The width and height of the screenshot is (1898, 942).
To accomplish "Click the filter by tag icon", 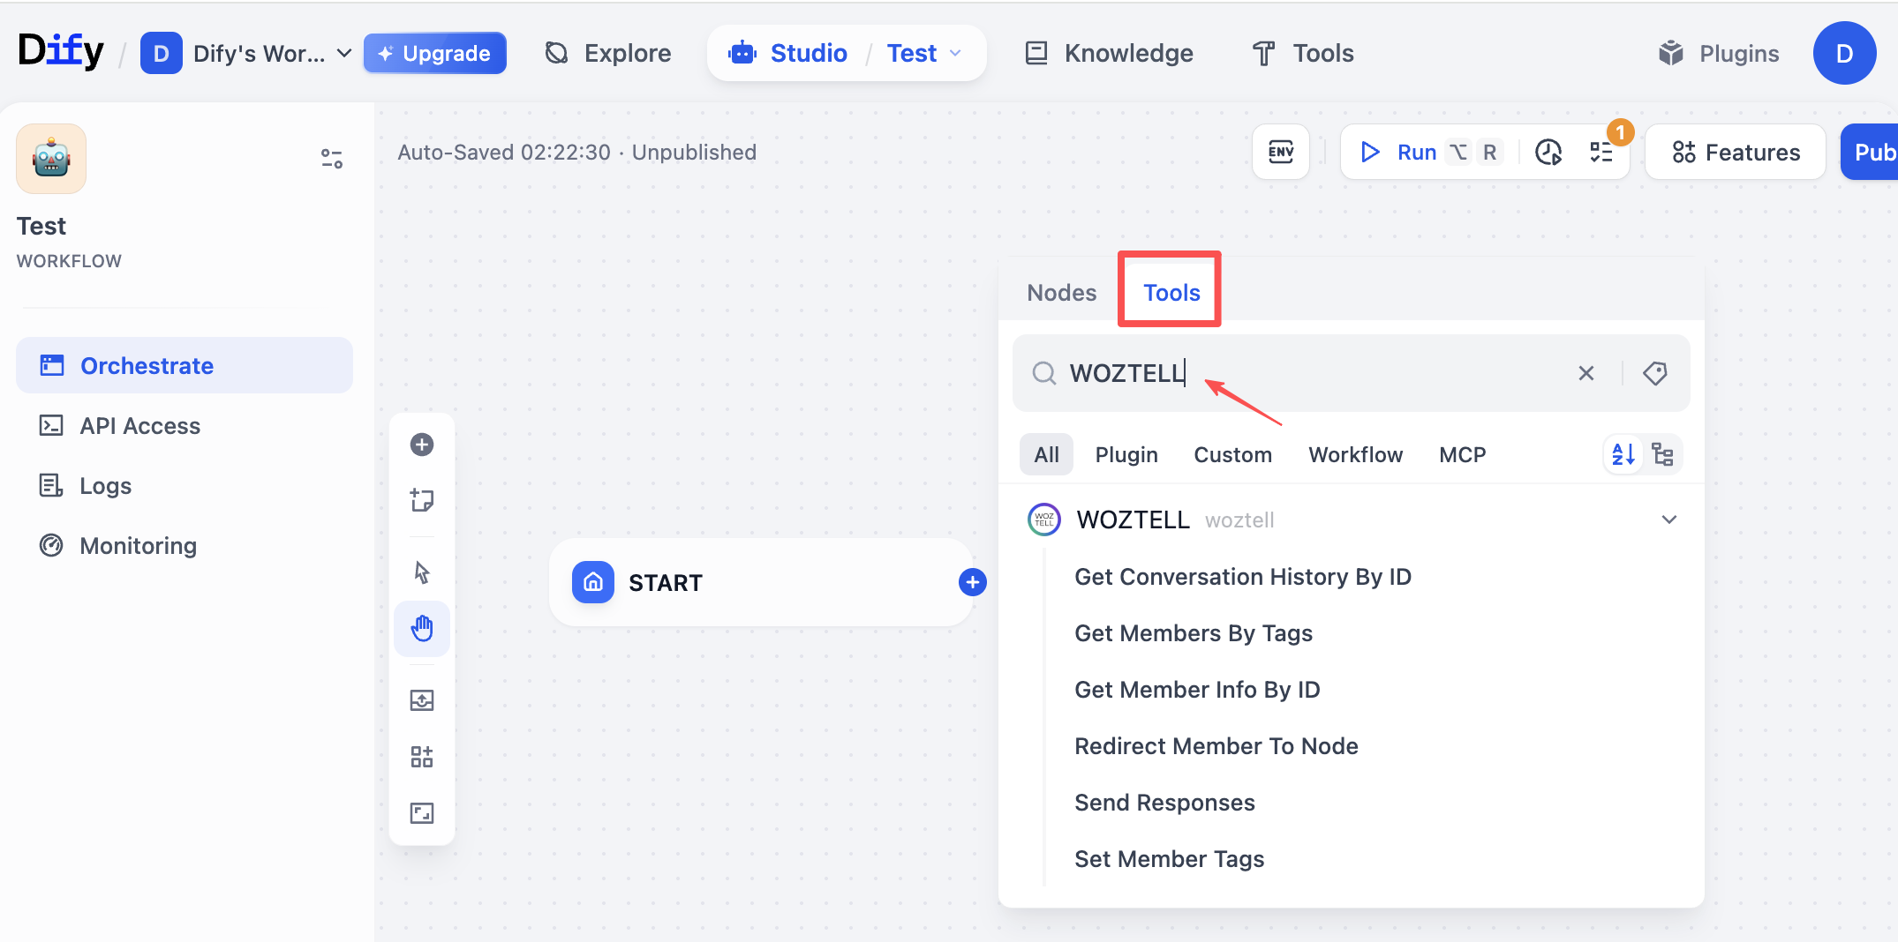I will tap(1655, 373).
